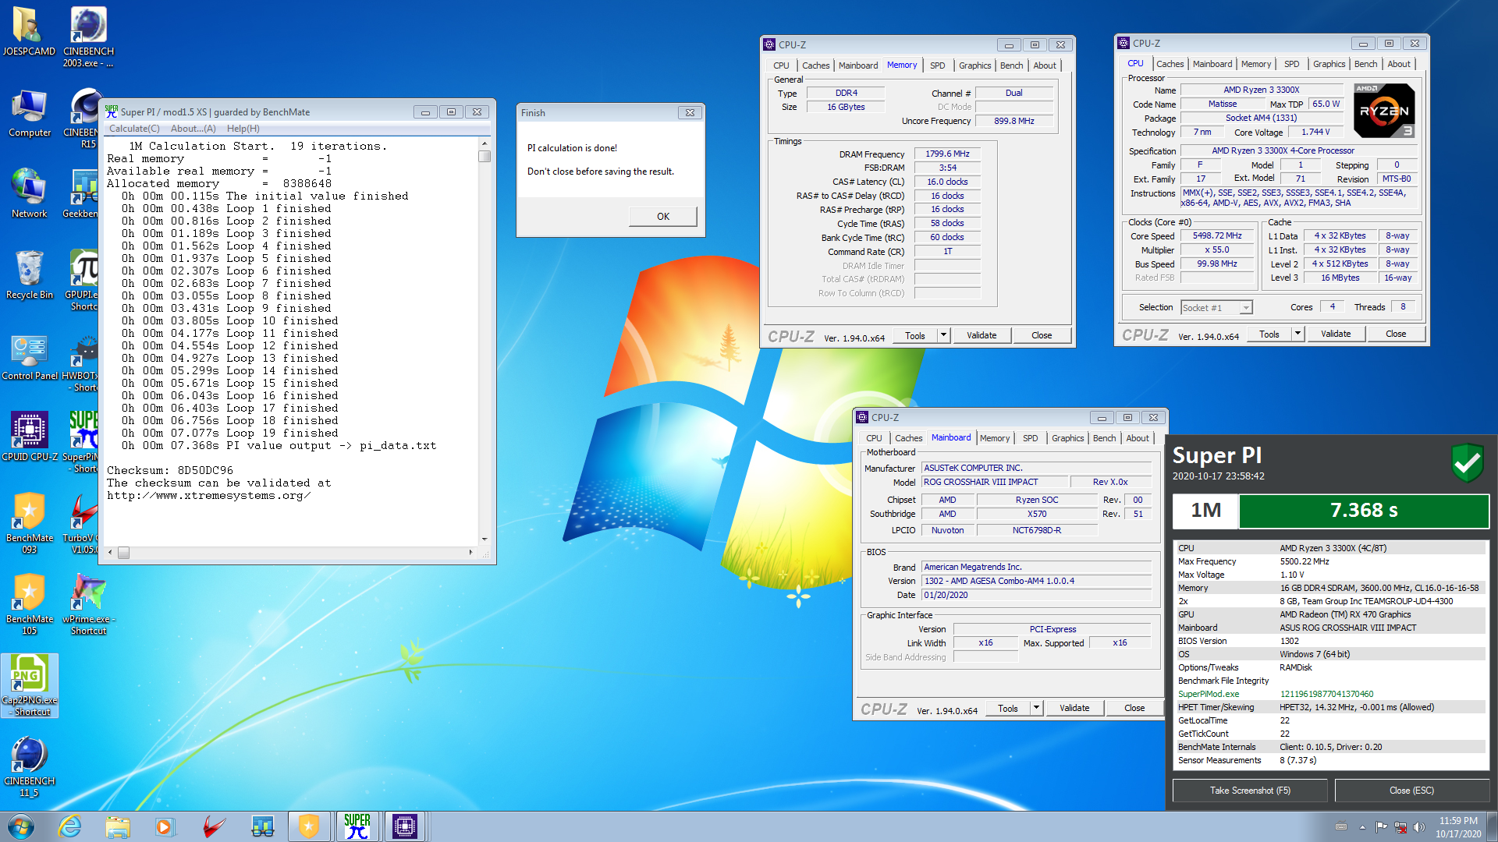Select Bench tab in processor CPU-Z window
Viewport: 1498px width, 842px height.
[1365, 64]
